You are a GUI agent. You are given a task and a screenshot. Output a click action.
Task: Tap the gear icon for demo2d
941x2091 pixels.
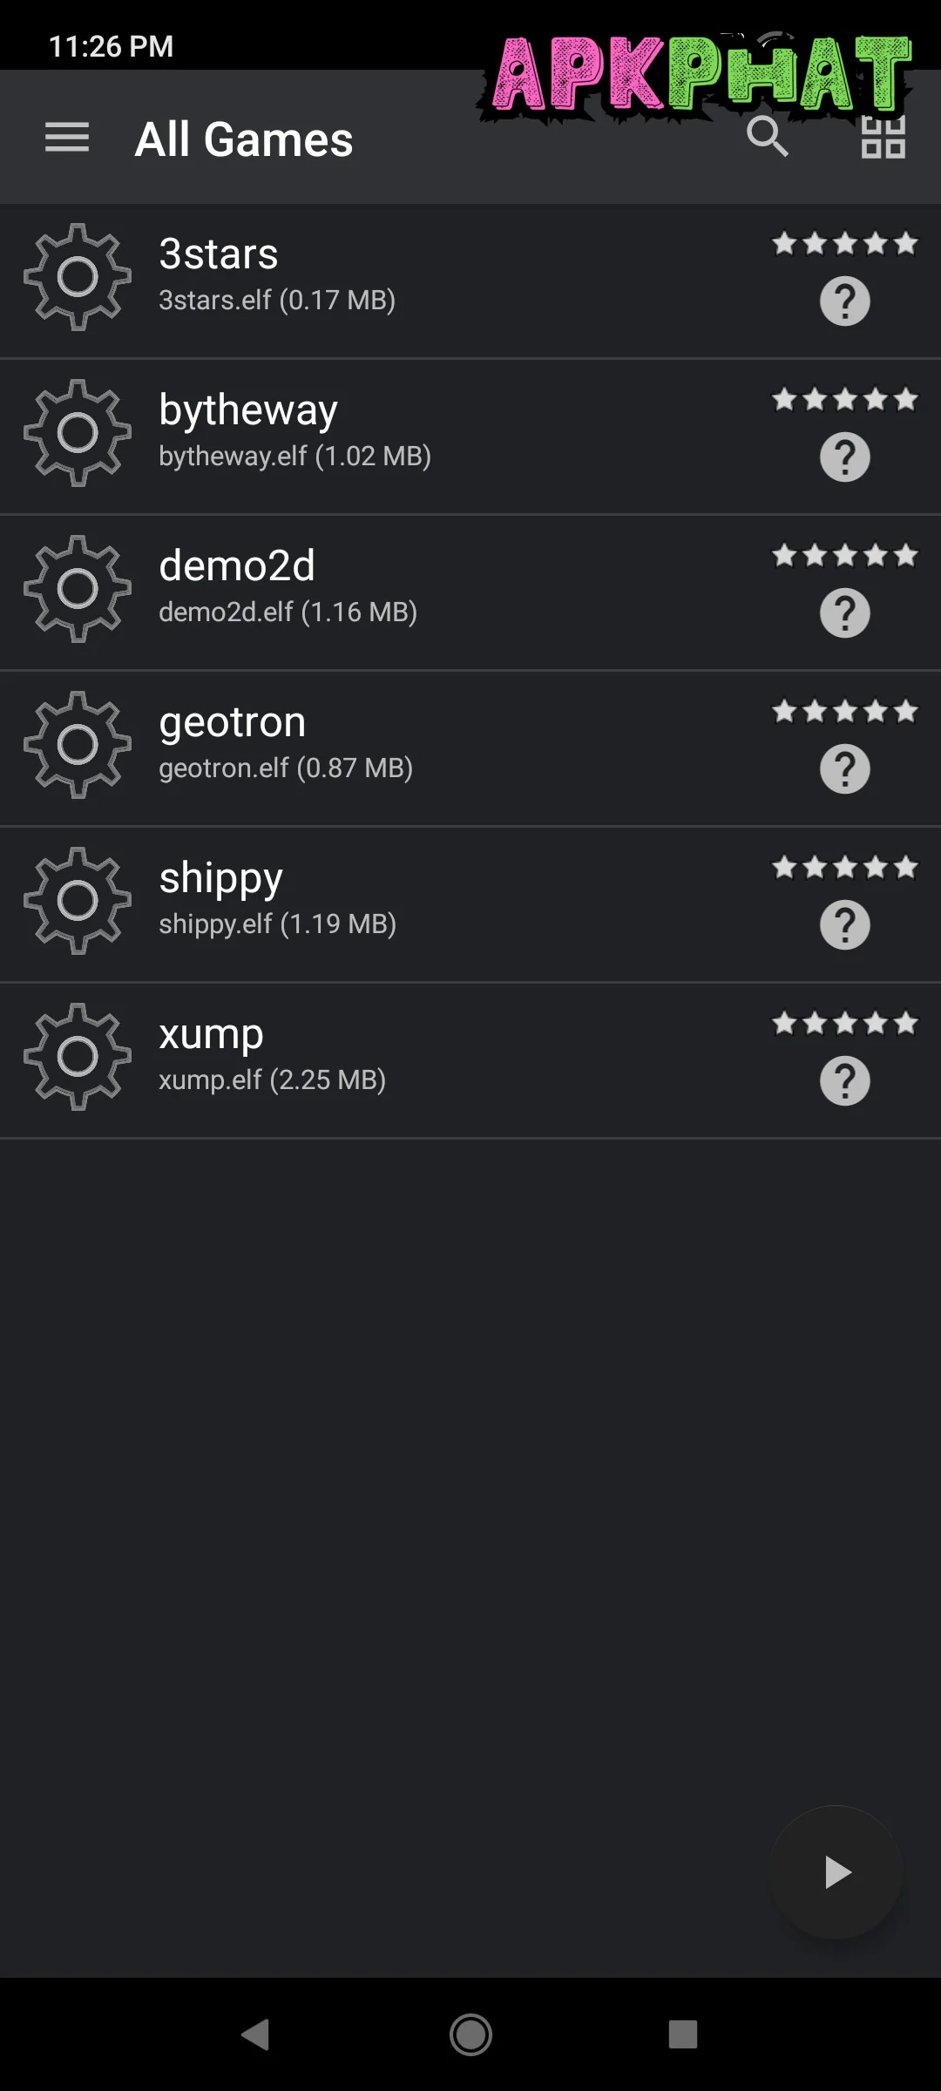[78, 589]
